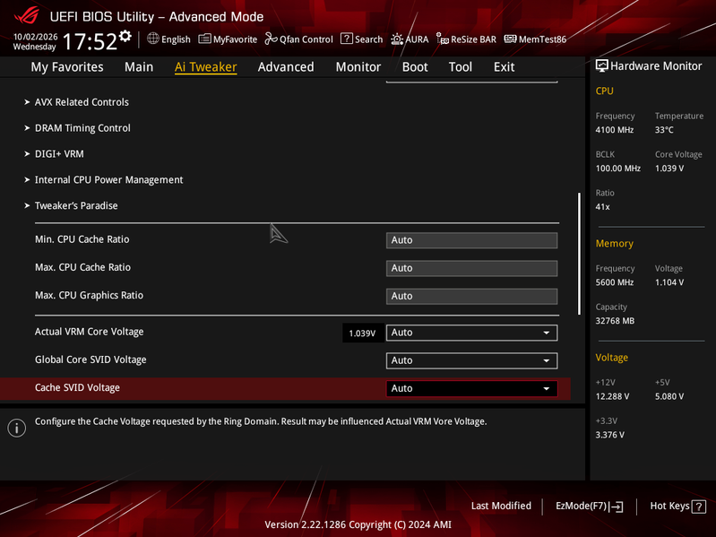Click the info circle icon
This screenshot has height=537, width=716.
16,428
